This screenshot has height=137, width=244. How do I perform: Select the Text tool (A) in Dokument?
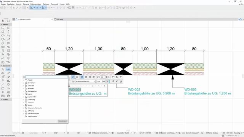pos(3,69)
